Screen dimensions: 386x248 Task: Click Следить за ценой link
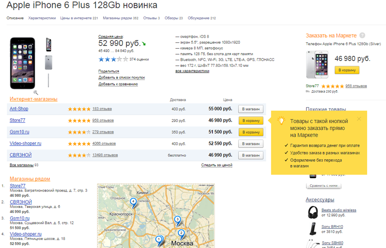coord(217,165)
